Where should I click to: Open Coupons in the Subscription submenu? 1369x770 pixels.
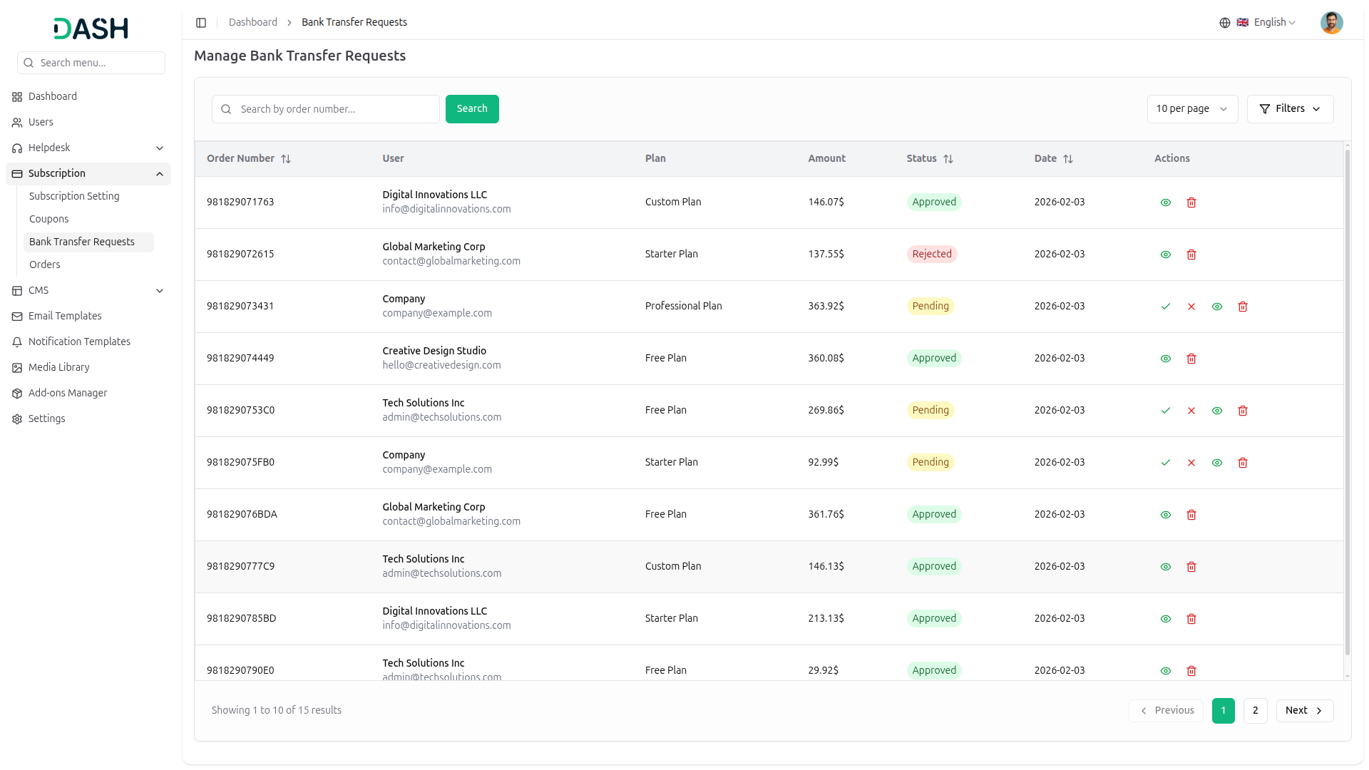[49, 219]
